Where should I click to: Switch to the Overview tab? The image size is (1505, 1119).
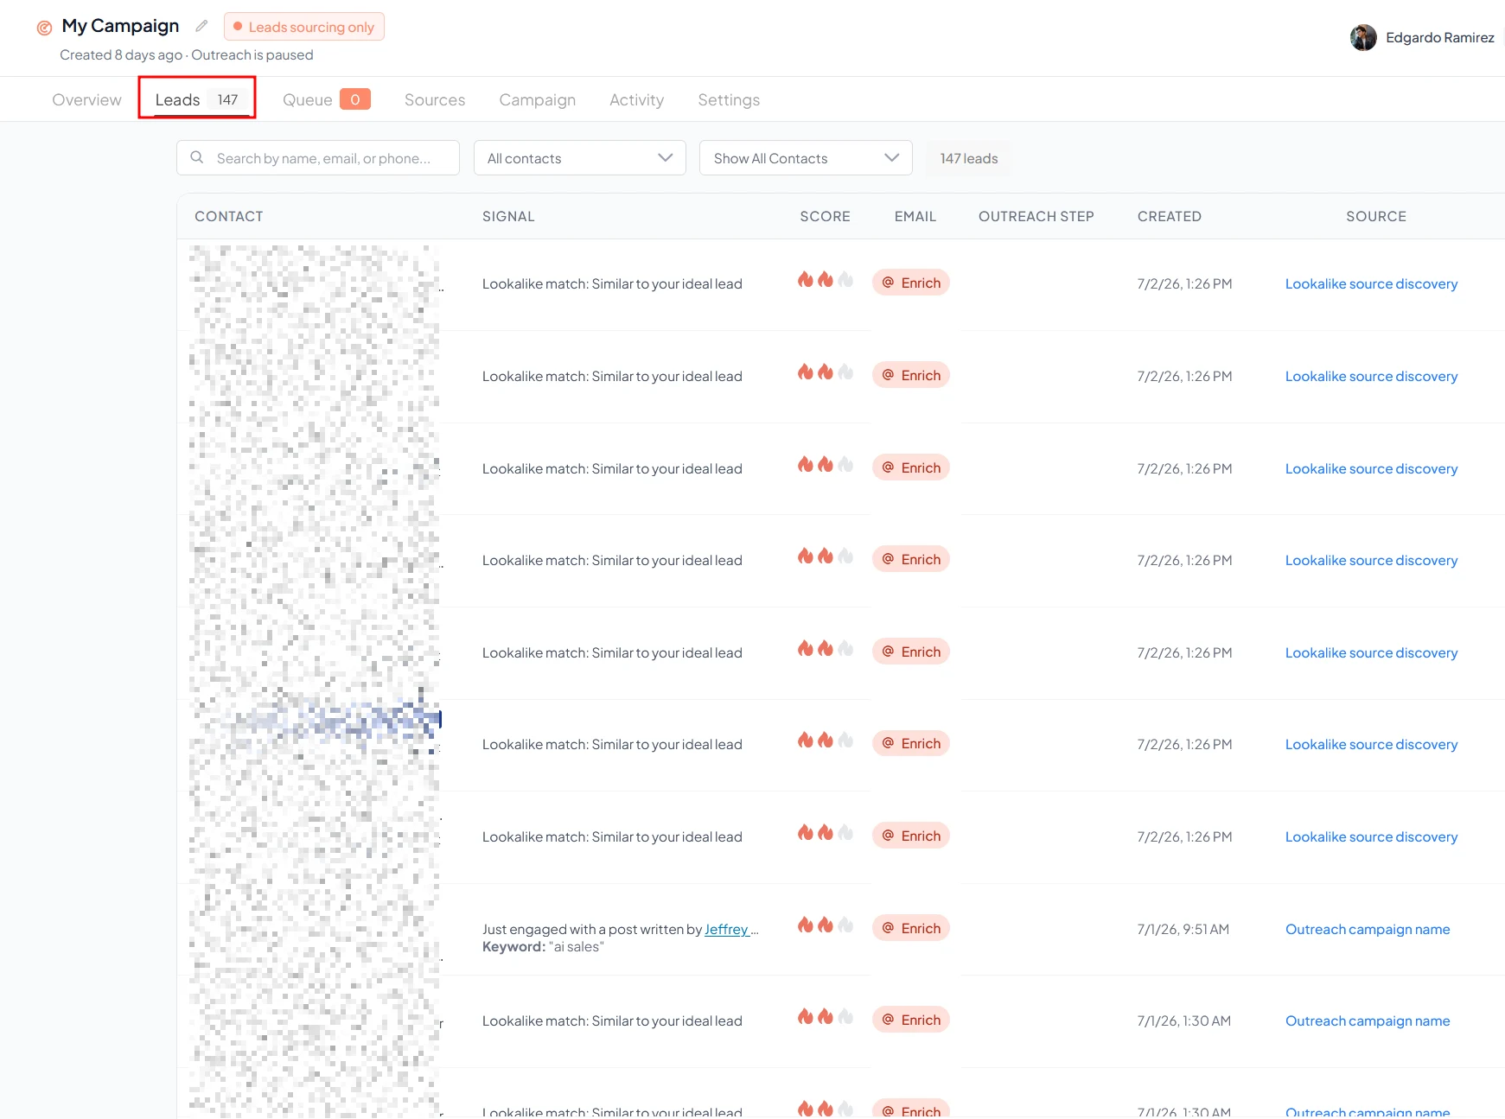[86, 99]
